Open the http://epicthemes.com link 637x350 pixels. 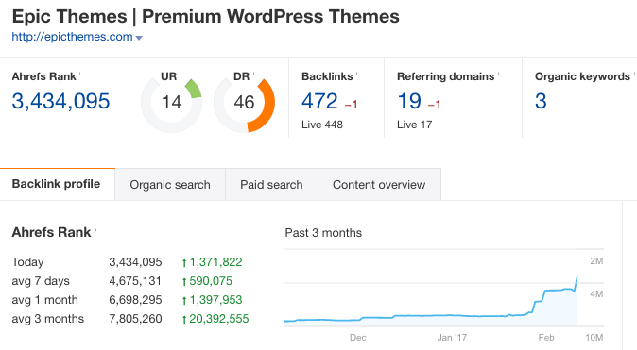tap(72, 37)
